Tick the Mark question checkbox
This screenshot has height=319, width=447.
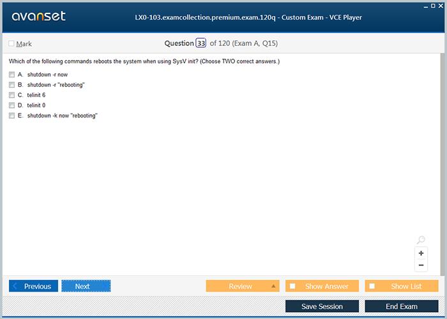(11, 44)
